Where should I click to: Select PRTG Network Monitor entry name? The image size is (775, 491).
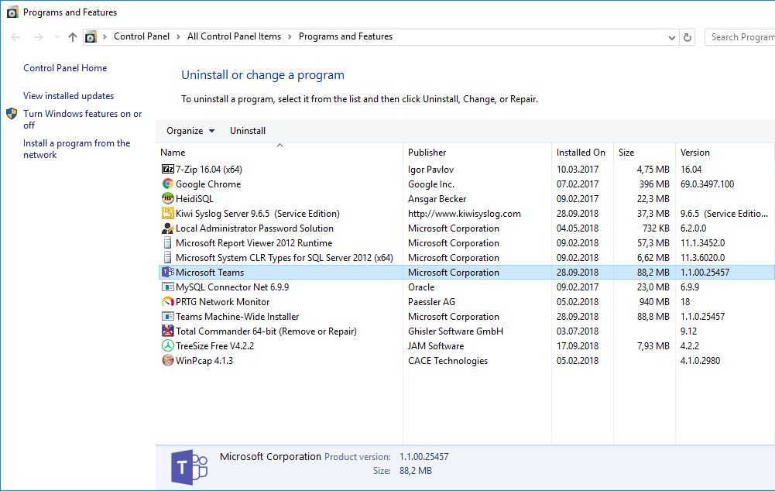(x=222, y=302)
